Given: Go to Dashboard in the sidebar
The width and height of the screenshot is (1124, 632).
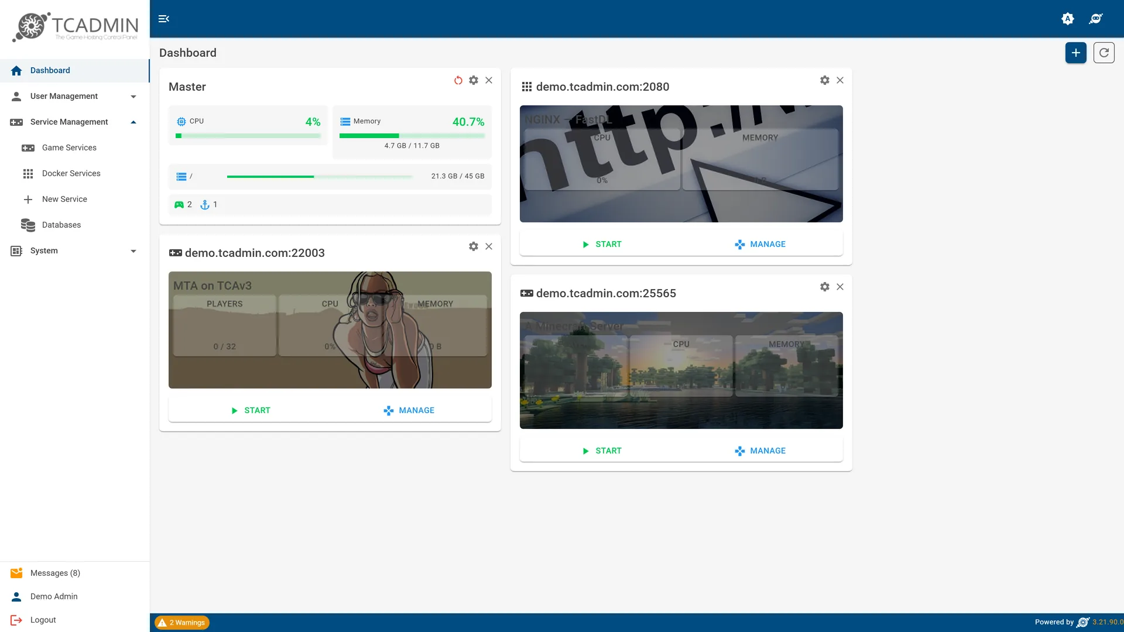Looking at the screenshot, I should tap(75, 70).
